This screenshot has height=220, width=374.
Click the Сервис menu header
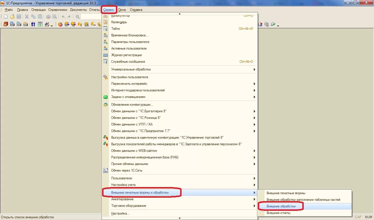pos(109,10)
